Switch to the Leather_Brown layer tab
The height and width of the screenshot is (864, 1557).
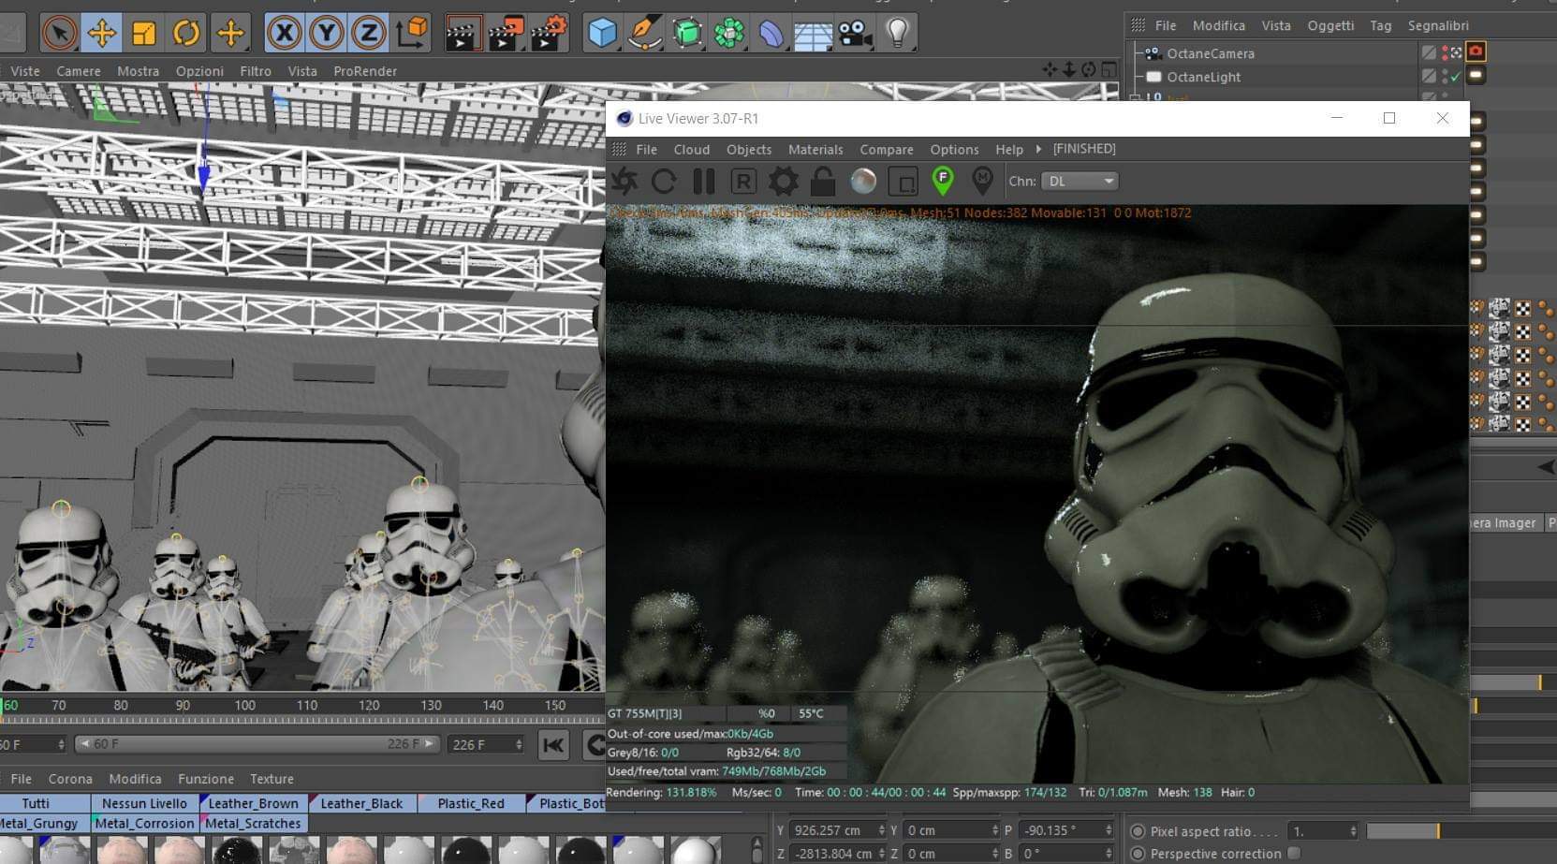coord(254,803)
